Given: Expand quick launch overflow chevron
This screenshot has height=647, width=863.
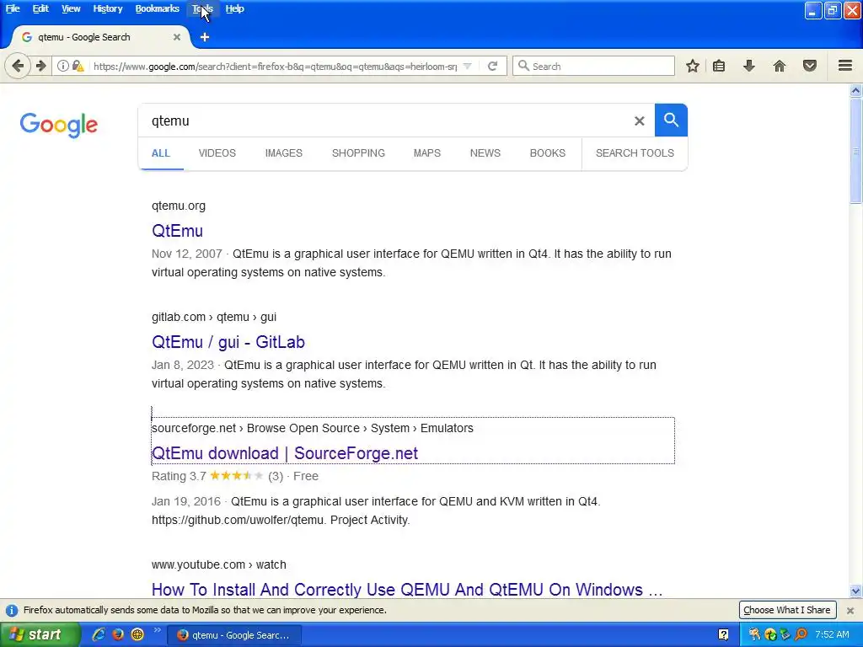Looking at the screenshot, I should click(157, 630).
